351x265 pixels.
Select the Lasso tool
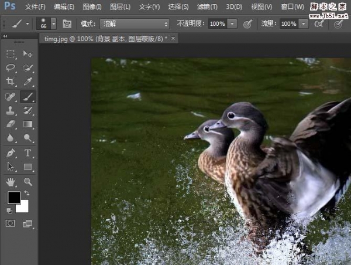click(x=11, y=68)
